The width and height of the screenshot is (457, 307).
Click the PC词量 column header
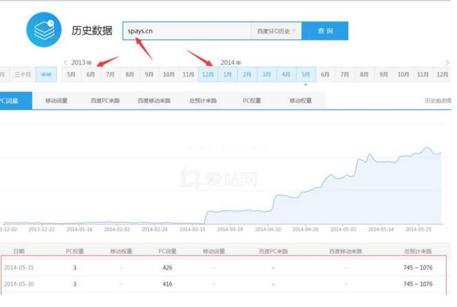point(167,251)
